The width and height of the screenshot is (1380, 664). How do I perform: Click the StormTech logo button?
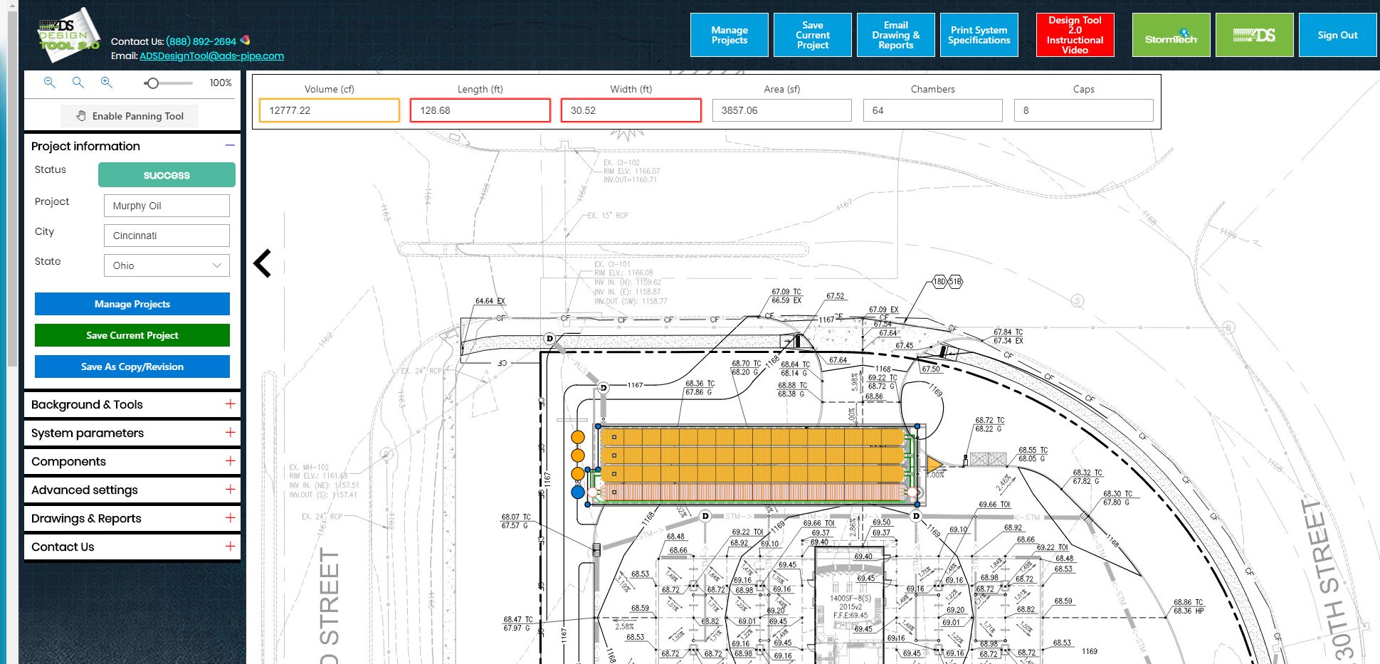click(x=1171, y=35)
